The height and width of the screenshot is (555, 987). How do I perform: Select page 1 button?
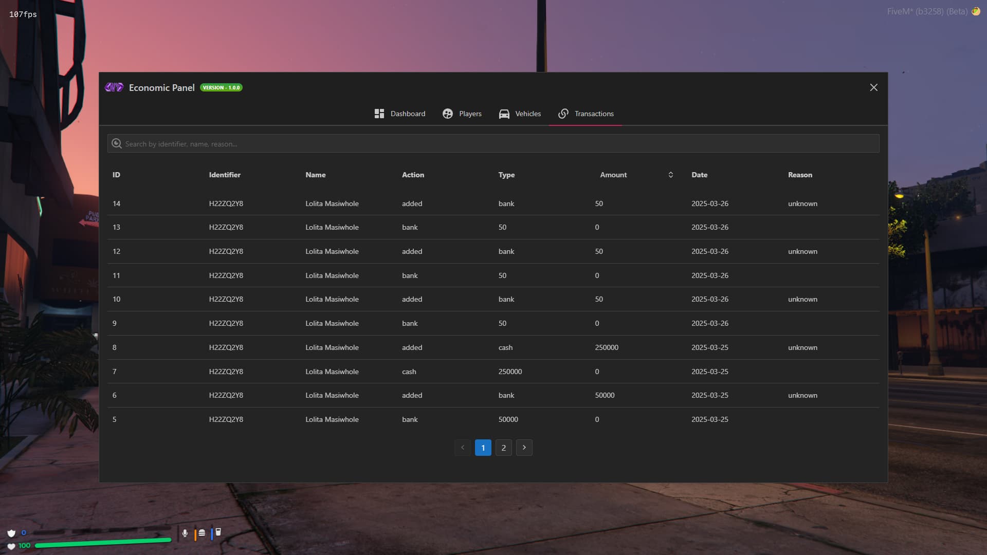pyautogui.click(x=483, y=448)
